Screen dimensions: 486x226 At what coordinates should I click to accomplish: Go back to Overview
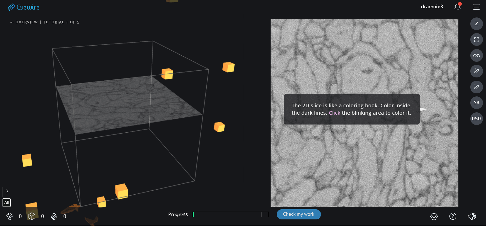pos(24,22)
